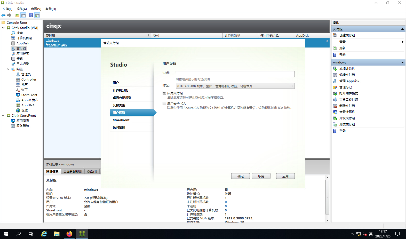Click the back arrow toolbar icon
The image size is (406, 239).
pos(3,15)
